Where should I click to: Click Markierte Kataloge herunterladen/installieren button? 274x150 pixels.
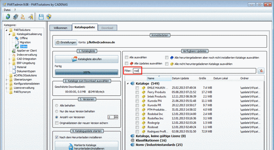(87, 146)
